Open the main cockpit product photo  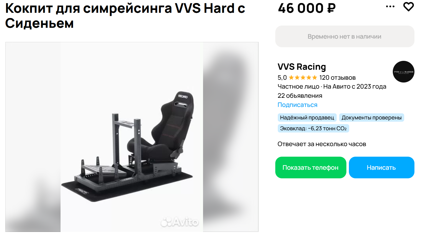(132, 137)
